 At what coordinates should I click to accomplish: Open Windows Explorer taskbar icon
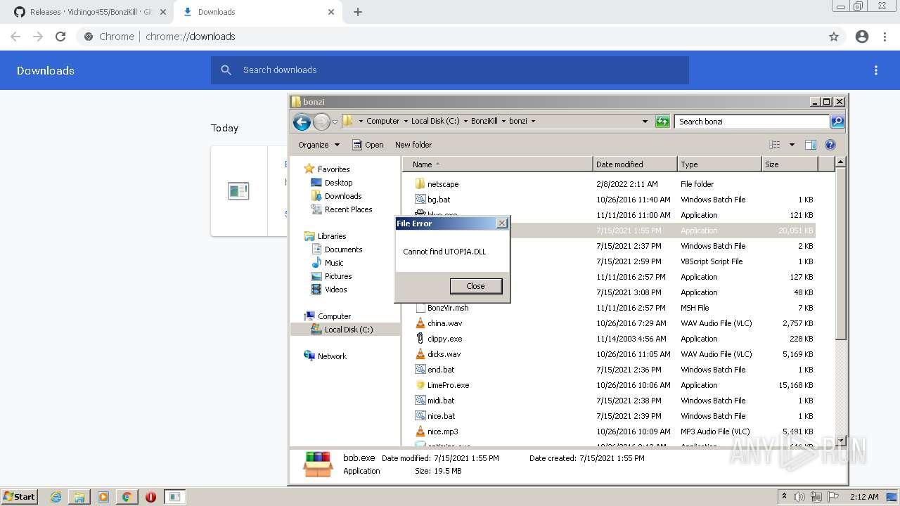(79, 497)
